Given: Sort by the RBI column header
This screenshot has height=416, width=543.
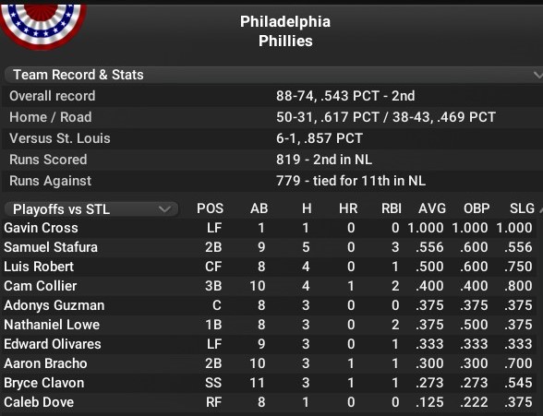Looking at the screenshot, I should [x=392, y=208].
